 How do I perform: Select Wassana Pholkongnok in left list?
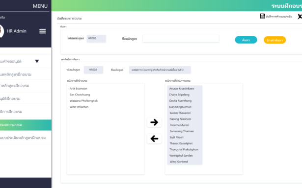click(x=83, y=101)
